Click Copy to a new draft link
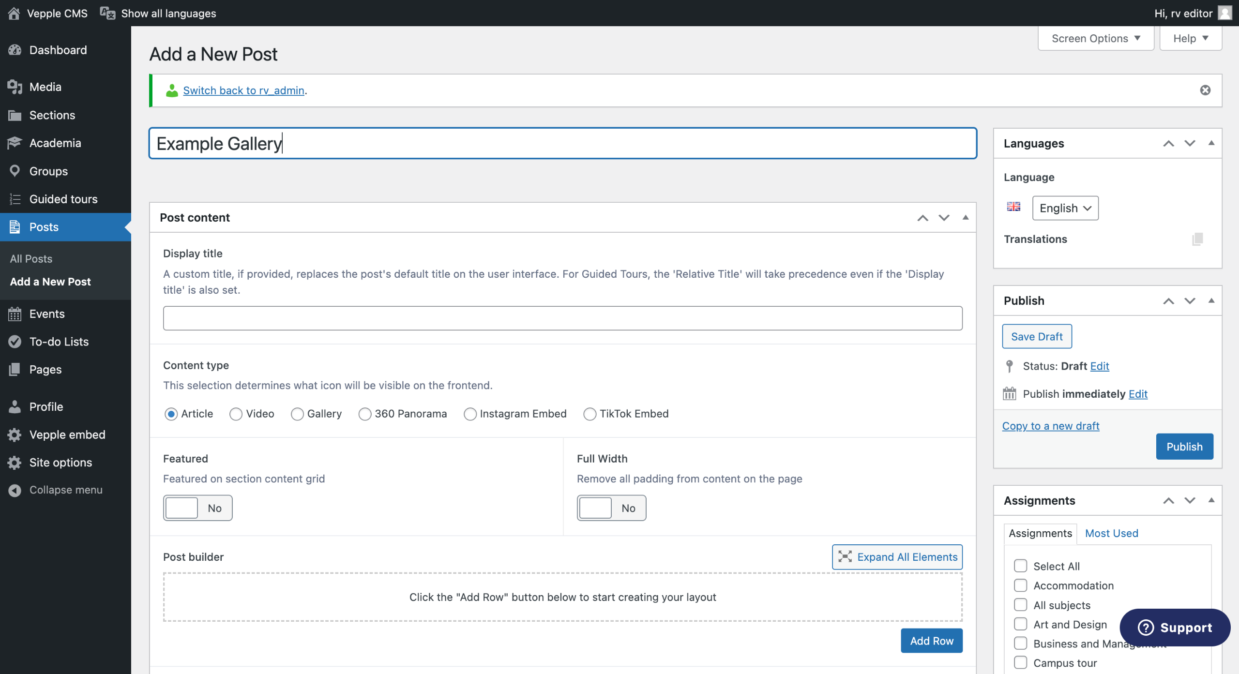The height and width of the screenshot is (674, 1239). pos(1050,426)
